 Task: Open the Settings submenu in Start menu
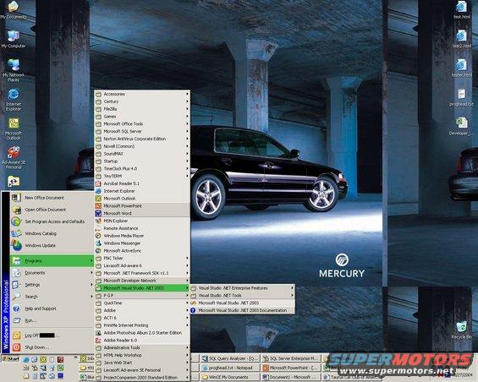click(x=52, y=285)
